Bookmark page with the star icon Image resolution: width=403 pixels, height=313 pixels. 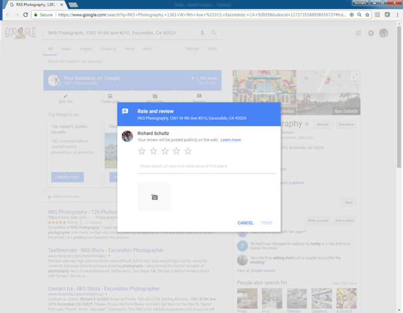pyautogui.click(x=367, y=15)
